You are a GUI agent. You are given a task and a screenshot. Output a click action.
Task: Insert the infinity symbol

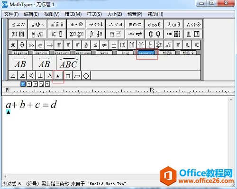pos(31,45)
